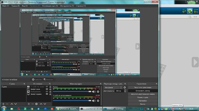This screenshot has width=199, height=111.
Task: Open source properties gear below Источники list
Action: (36, 104)
